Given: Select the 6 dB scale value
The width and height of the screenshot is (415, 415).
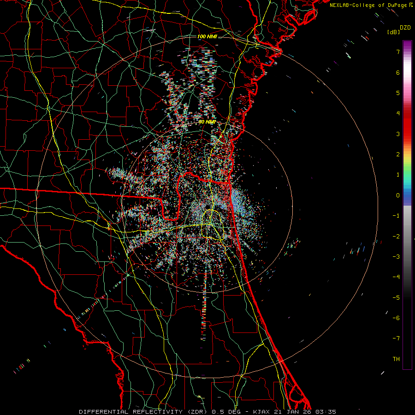Looking at the screenshot, I should coord(398,72).
